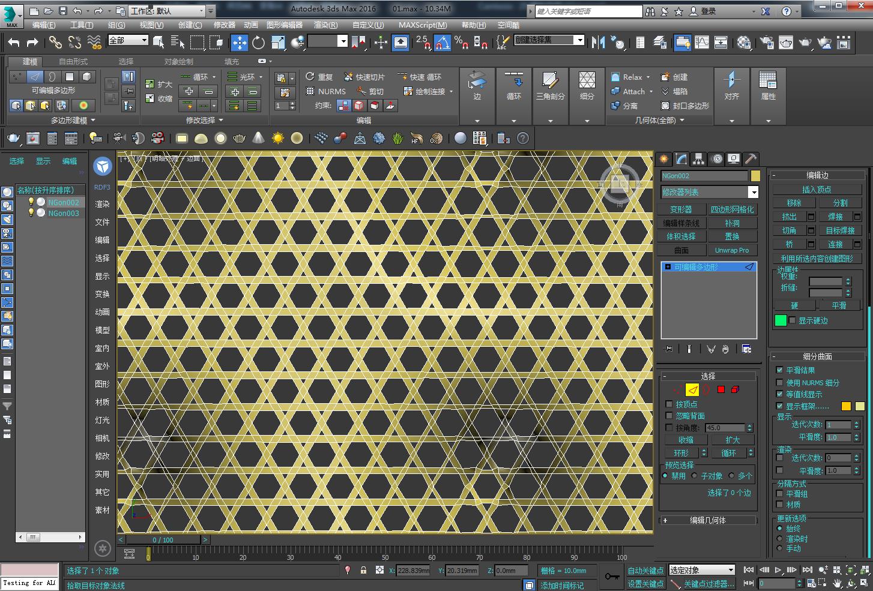
Task: Collapse the Subdivision Surface rollout
Action: [817, 356]
